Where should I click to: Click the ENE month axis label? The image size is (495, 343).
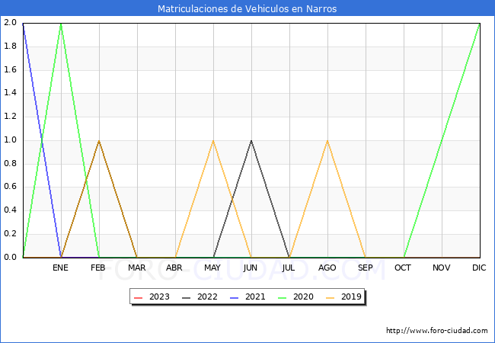click(x=60, y=268)
